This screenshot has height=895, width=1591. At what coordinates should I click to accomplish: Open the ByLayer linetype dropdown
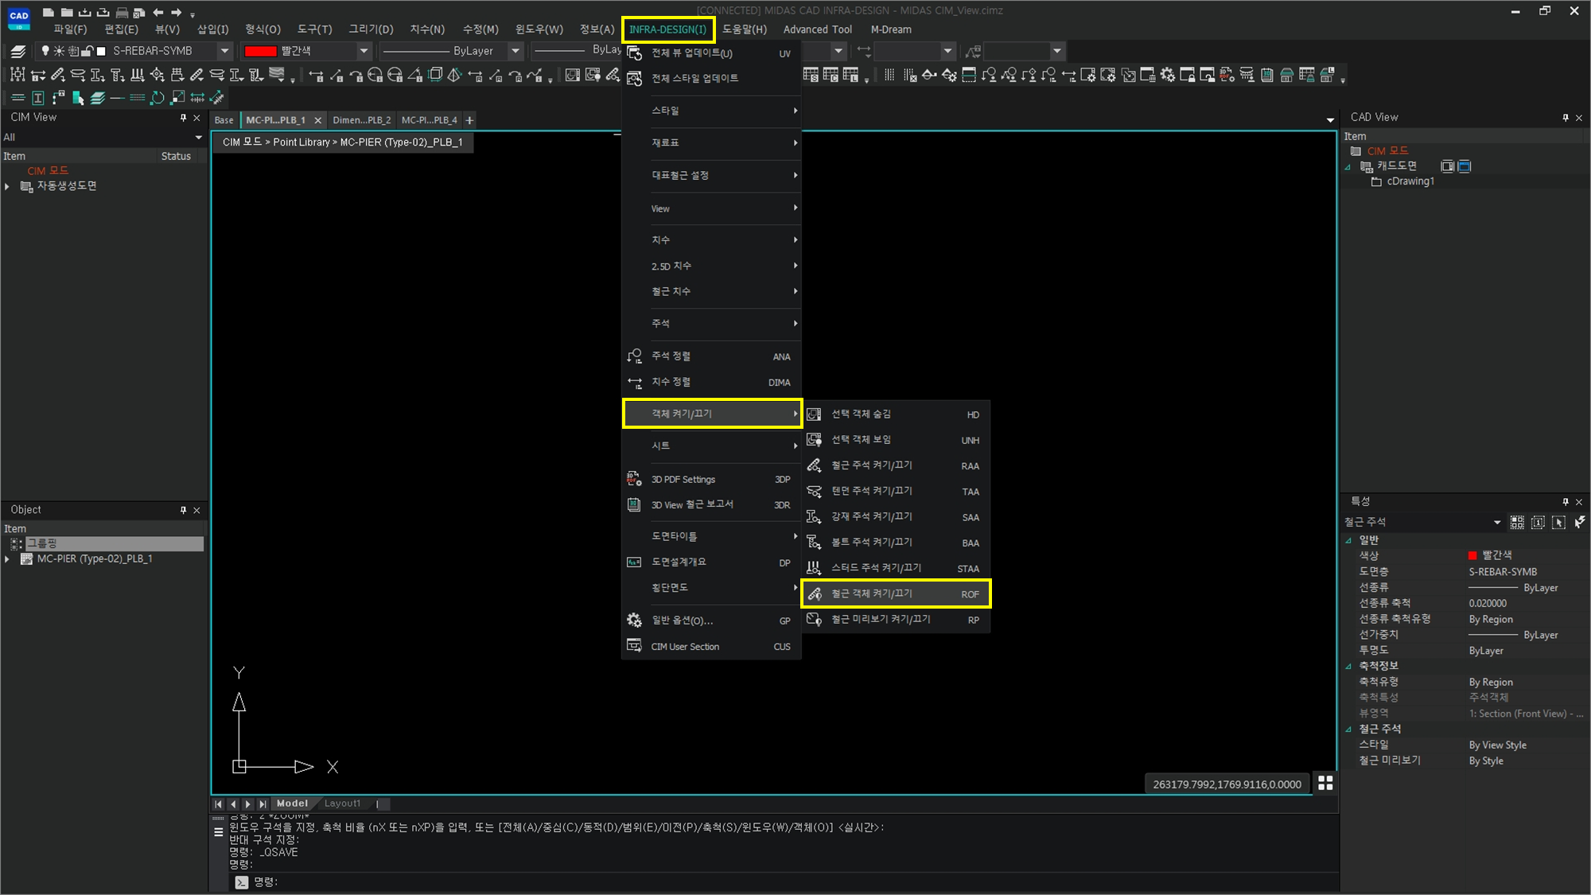tap(515, 51)
